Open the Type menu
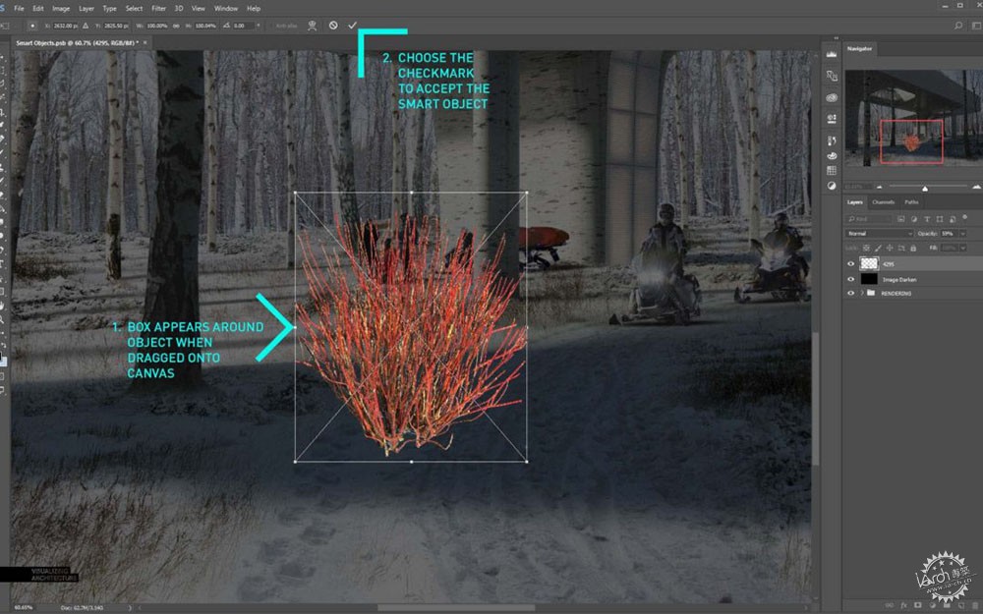Viewport: 983px width, 614px height. [109, 8]
